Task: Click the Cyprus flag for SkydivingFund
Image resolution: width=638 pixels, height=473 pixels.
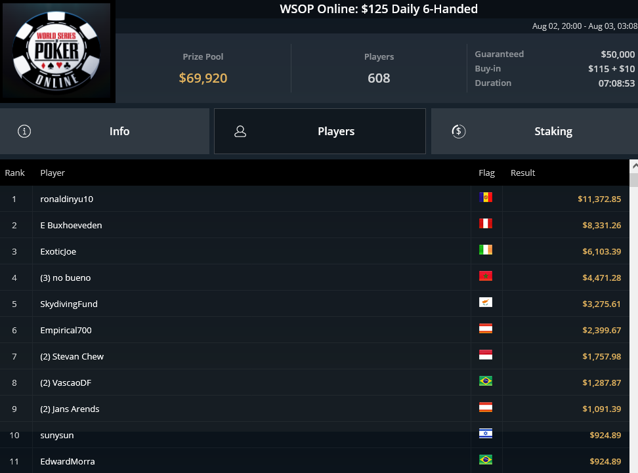Action: [x=486, y=302]
